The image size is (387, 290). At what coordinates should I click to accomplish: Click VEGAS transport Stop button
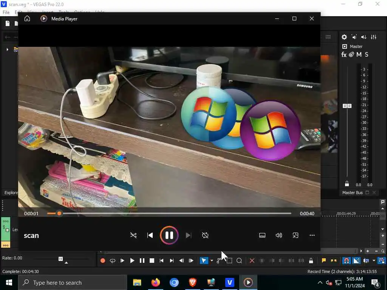pos(152,261)
